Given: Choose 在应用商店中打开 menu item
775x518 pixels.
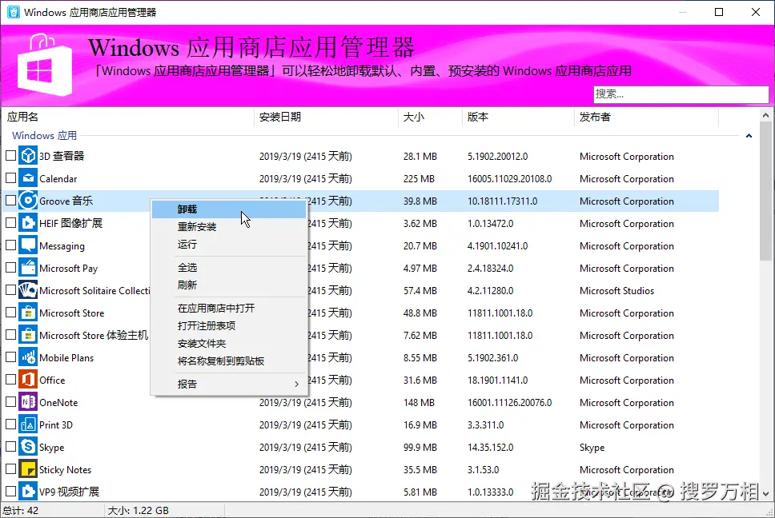Looking at the screenshot, I should tap(229, 309).
